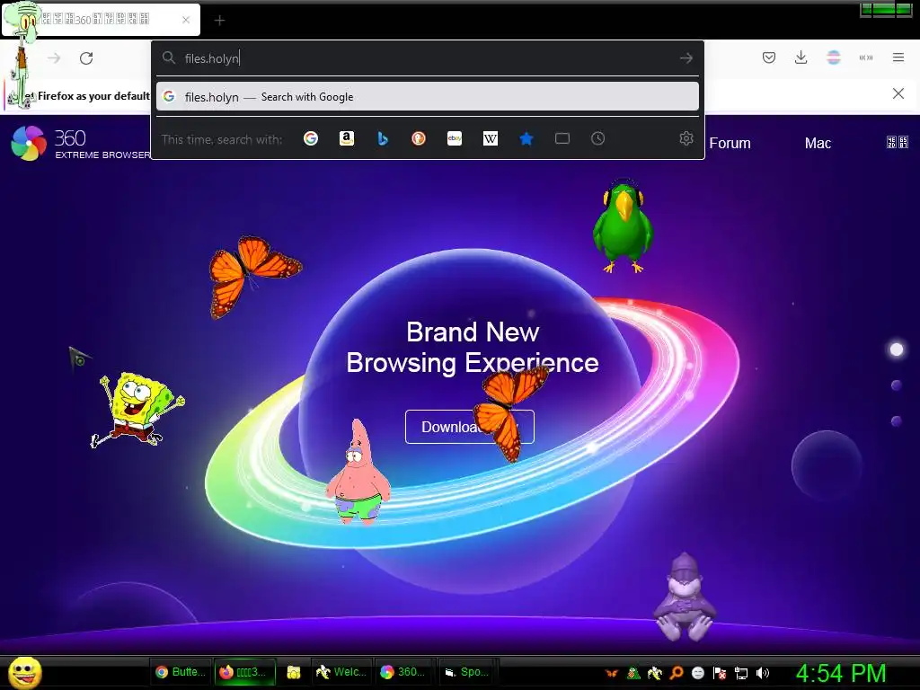Switch to 'Welc...' taskbar window
This screenshot has width=920, height=690.
[x=341, y=672]
